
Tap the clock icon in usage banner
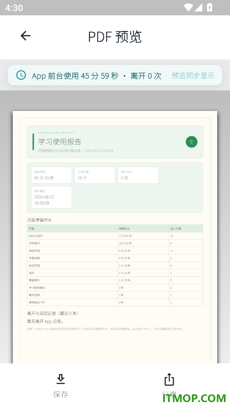tap(21, 75)
